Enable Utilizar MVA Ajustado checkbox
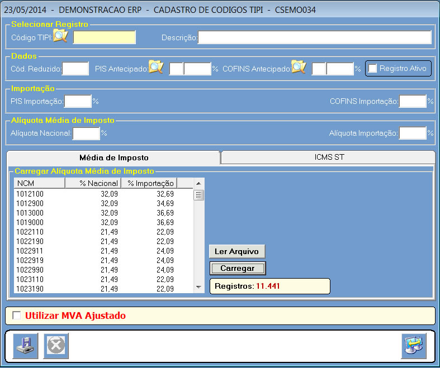The width and height of the screenshot is (440, 368). tap(17, 316)
